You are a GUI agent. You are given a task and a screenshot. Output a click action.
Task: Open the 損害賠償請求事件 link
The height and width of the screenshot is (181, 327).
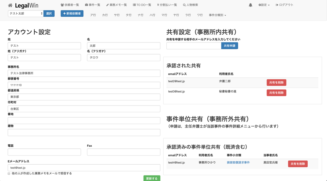pos(238,162)
